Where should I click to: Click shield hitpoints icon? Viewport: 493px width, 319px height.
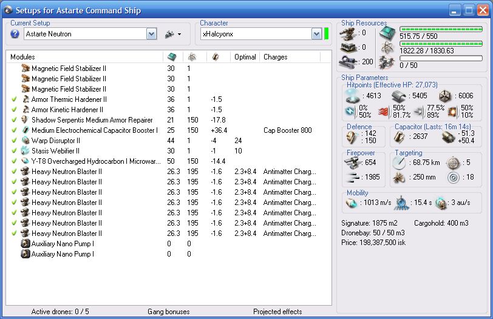point(353,96)
